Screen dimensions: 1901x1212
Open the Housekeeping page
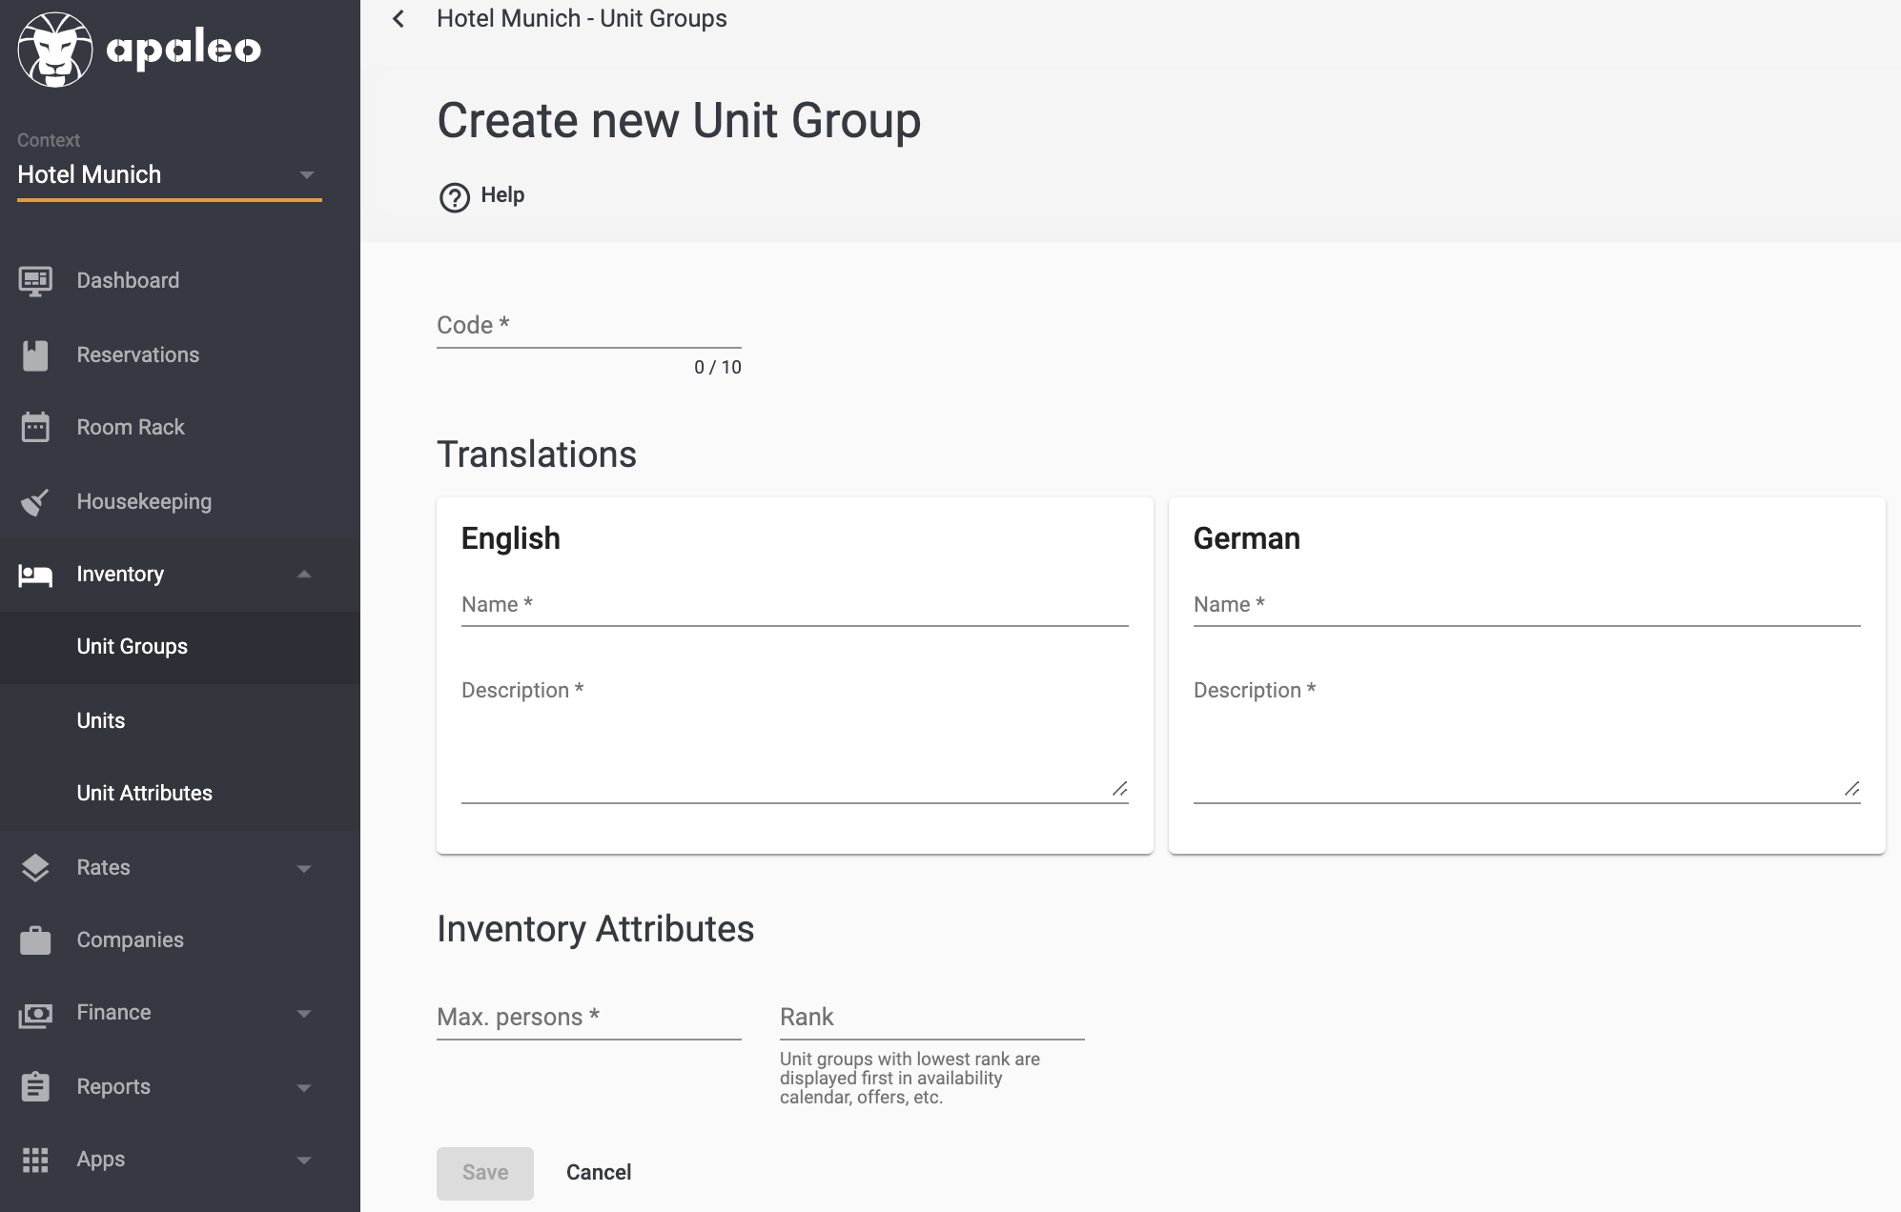tap(180, 502)
